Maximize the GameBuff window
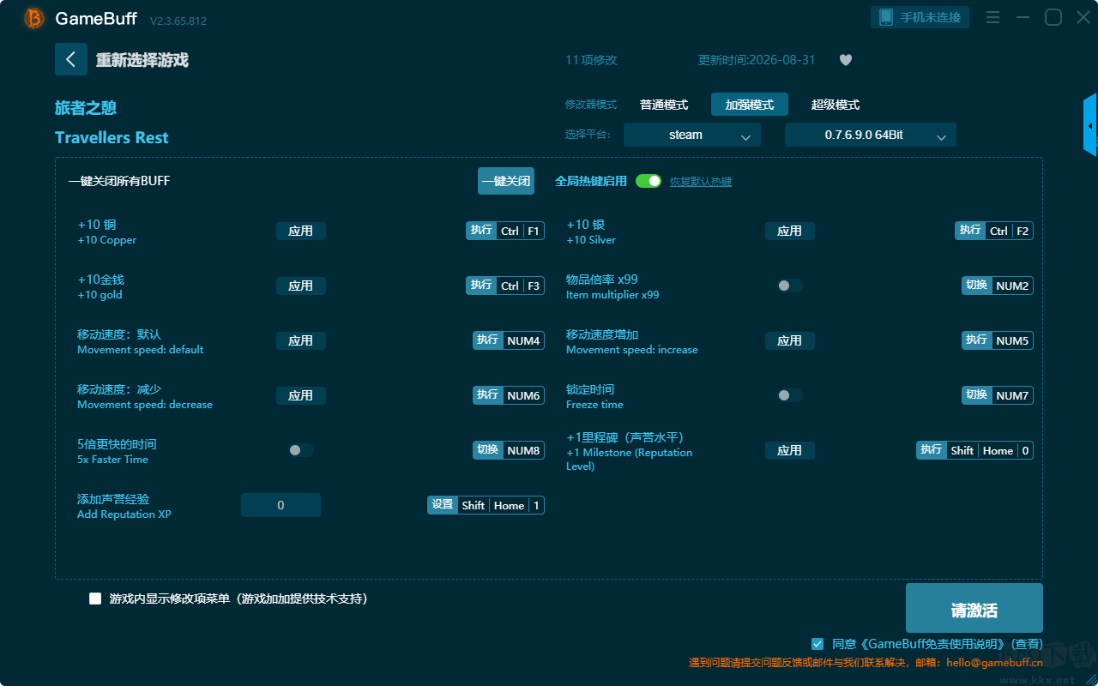Screen dimensions: 1098x686 click(x=1053, y=17)
